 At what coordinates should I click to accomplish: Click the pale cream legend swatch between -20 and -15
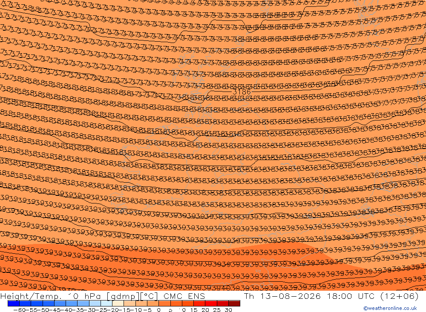118,303
